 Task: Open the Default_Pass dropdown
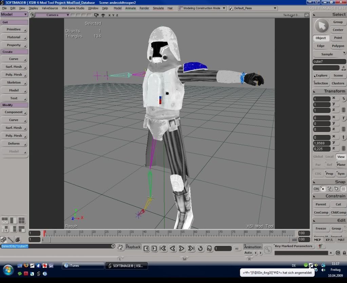(253, 8)
